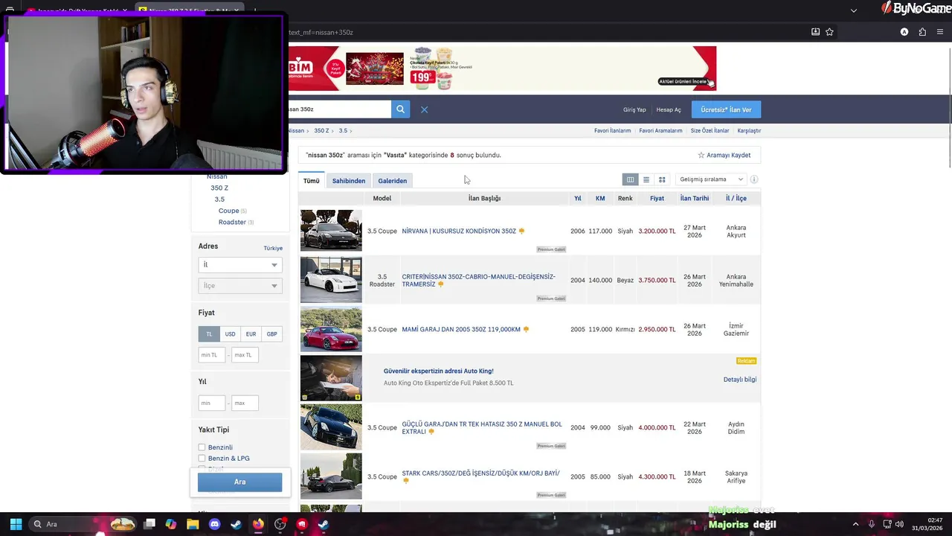
Task: Sort by Yıl column header
Action: click(578, 199)
